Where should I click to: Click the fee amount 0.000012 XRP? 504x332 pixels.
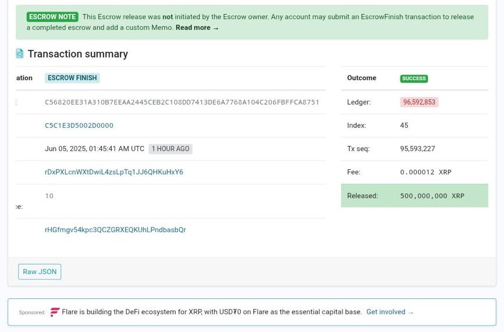point(425,172)
